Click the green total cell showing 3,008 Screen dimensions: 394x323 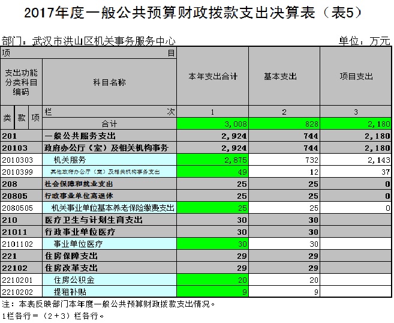pos(213,124)
